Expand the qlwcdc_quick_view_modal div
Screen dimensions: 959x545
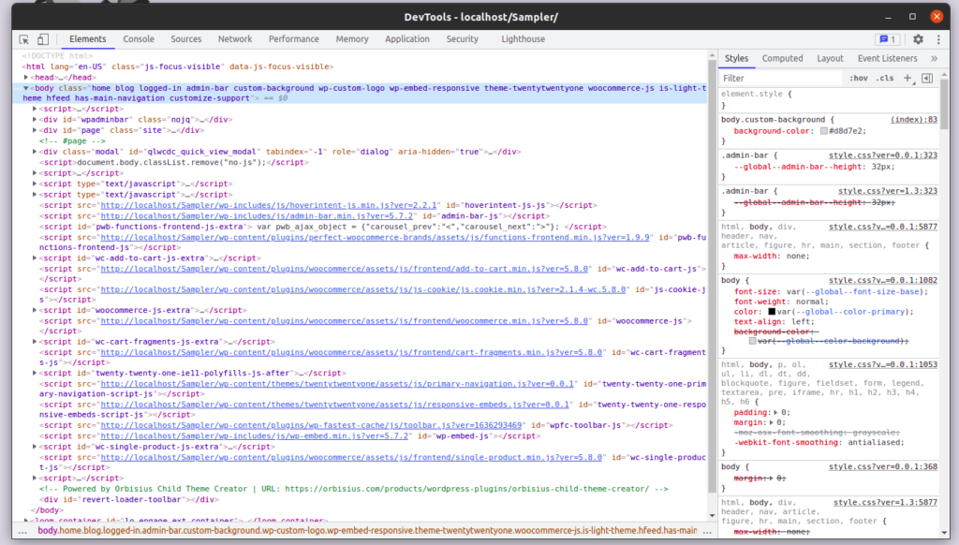pyautogui.click(x=35, y=152)
